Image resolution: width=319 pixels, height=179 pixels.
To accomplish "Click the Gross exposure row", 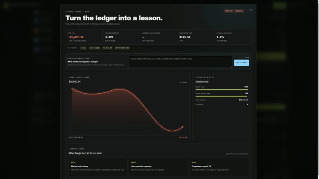I will point(222,100).
